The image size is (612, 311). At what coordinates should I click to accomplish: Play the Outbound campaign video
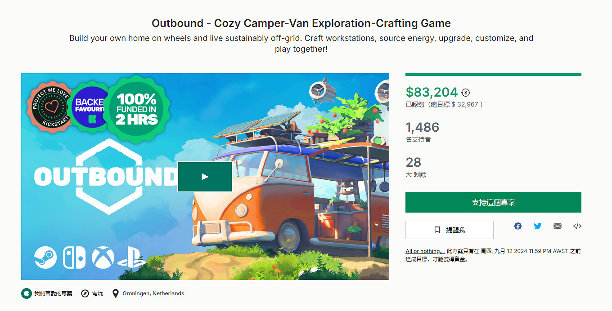pos(205,177)
